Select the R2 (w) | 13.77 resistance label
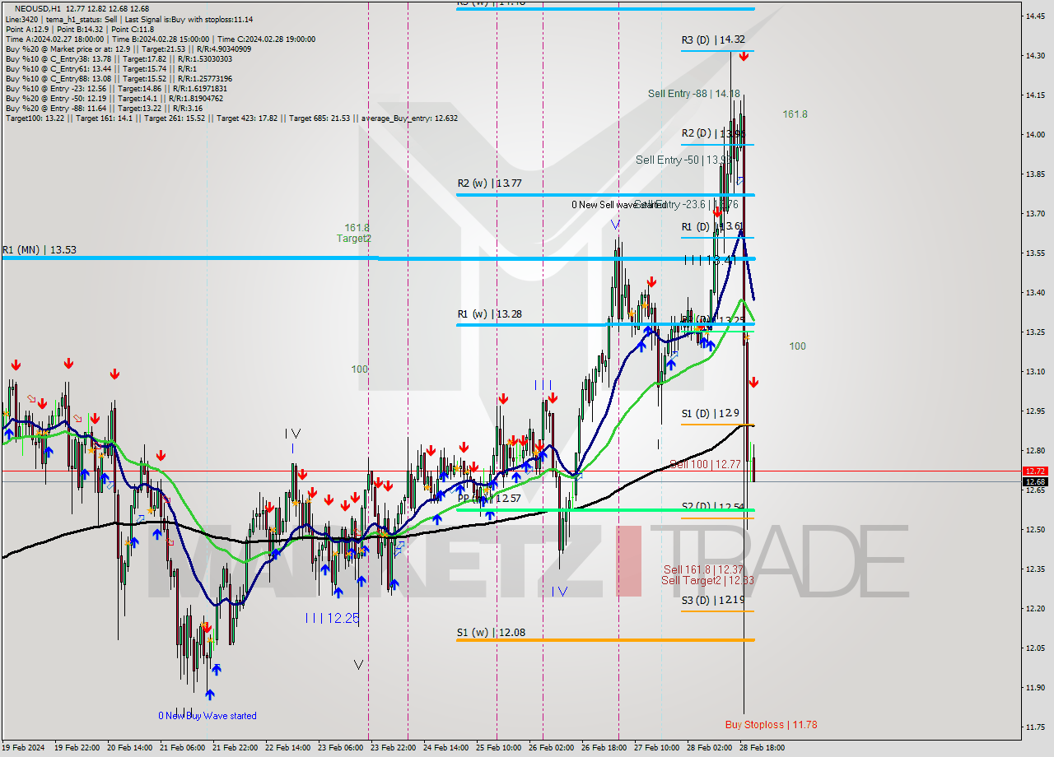Viewport: 1054px width, 757px height. coord(490,185)
